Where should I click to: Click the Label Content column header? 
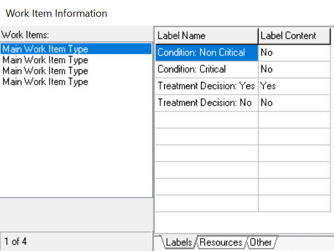tap(294, 36)
